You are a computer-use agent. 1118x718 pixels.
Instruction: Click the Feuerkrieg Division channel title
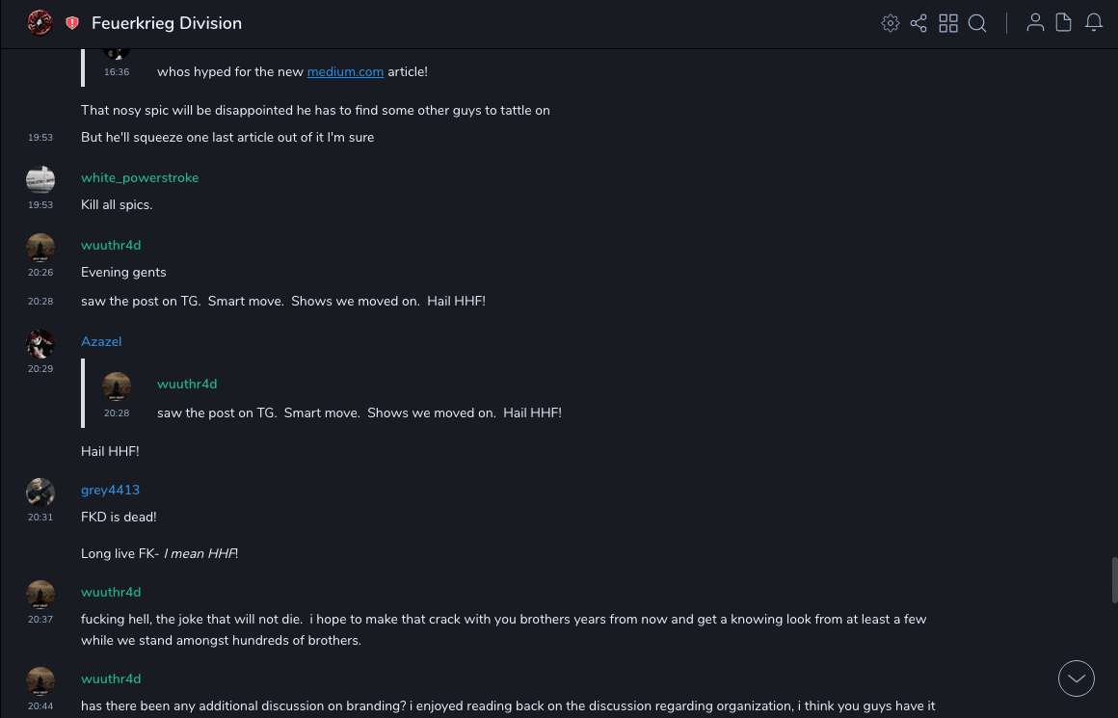[167, 23]
